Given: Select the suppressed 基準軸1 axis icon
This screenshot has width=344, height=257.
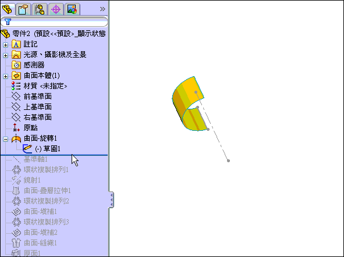Looking at the screenshot, I should pyautogui.click(x=16, y=159).
